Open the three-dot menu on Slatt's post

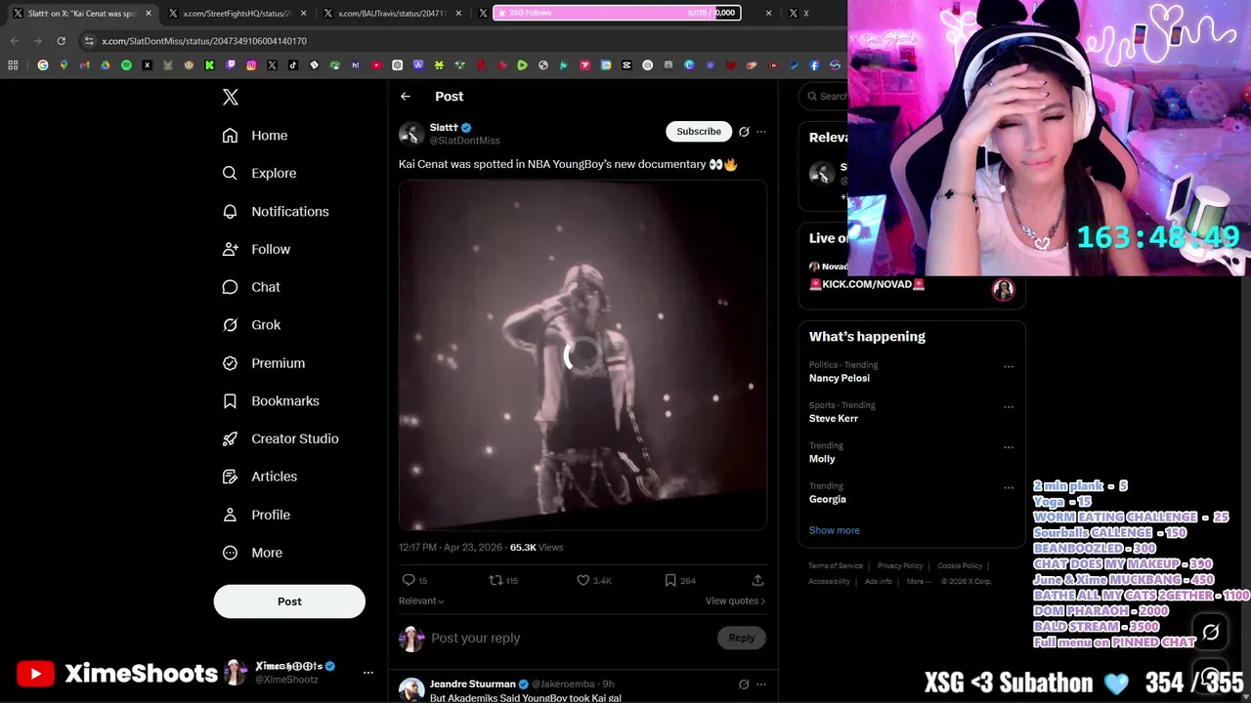point(761,132)
